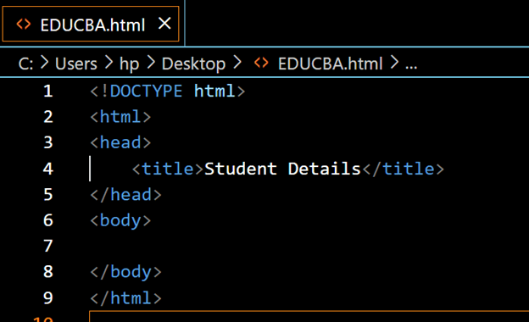Open the Users breadcrumb folder
The width and height of the screenshot is (529, 322).
tap(76, 64)
